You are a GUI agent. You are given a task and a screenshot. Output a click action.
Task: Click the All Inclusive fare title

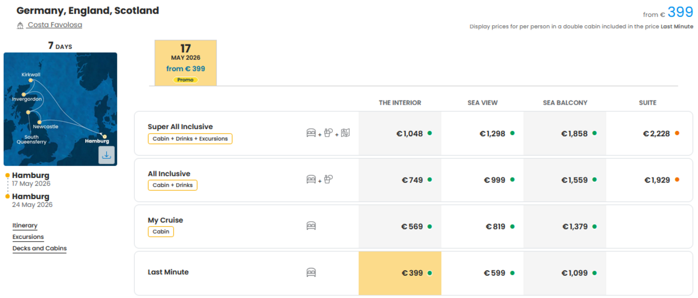click(x=169, y=174)
